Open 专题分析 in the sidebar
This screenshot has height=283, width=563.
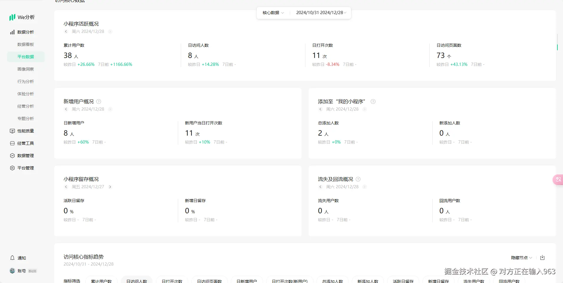pos(26,119)
